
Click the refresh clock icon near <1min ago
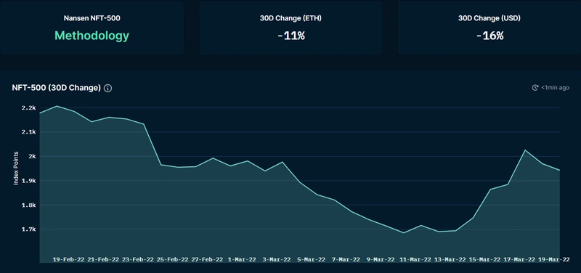(535, 88)
